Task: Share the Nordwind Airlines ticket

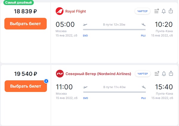Action: click(171, 73)
